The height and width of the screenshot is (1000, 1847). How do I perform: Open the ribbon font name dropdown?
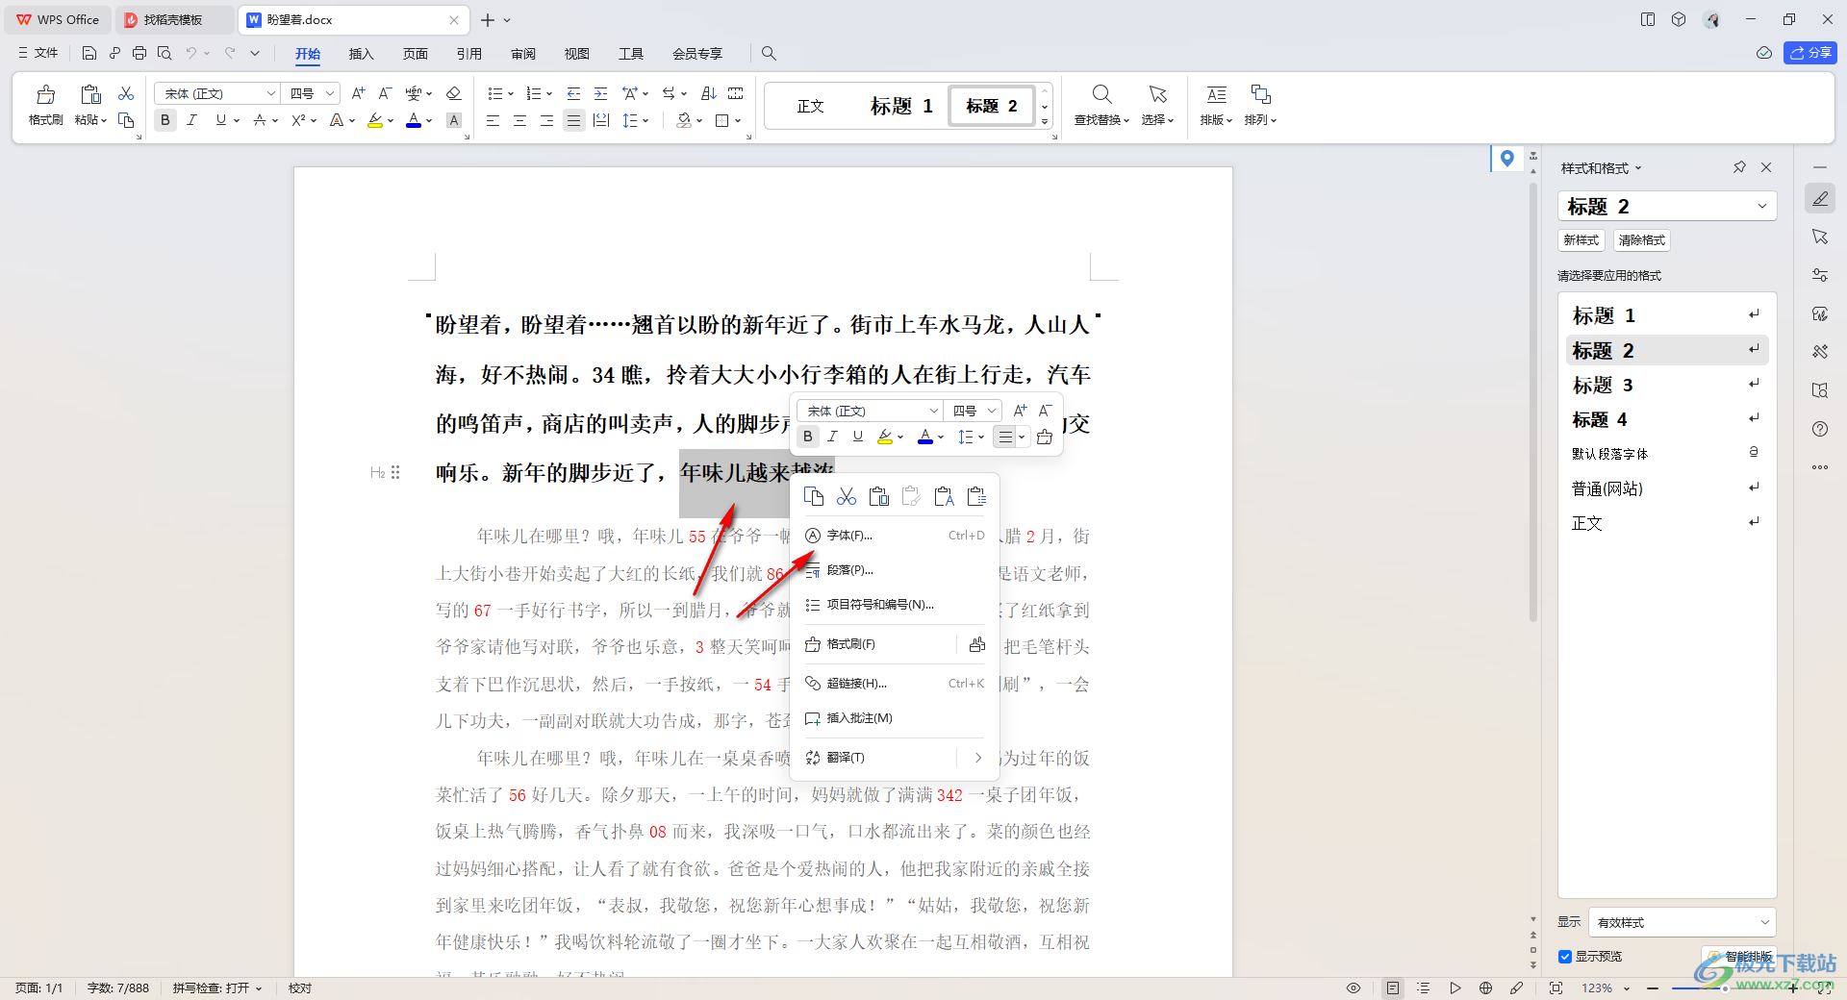point(271,93)
